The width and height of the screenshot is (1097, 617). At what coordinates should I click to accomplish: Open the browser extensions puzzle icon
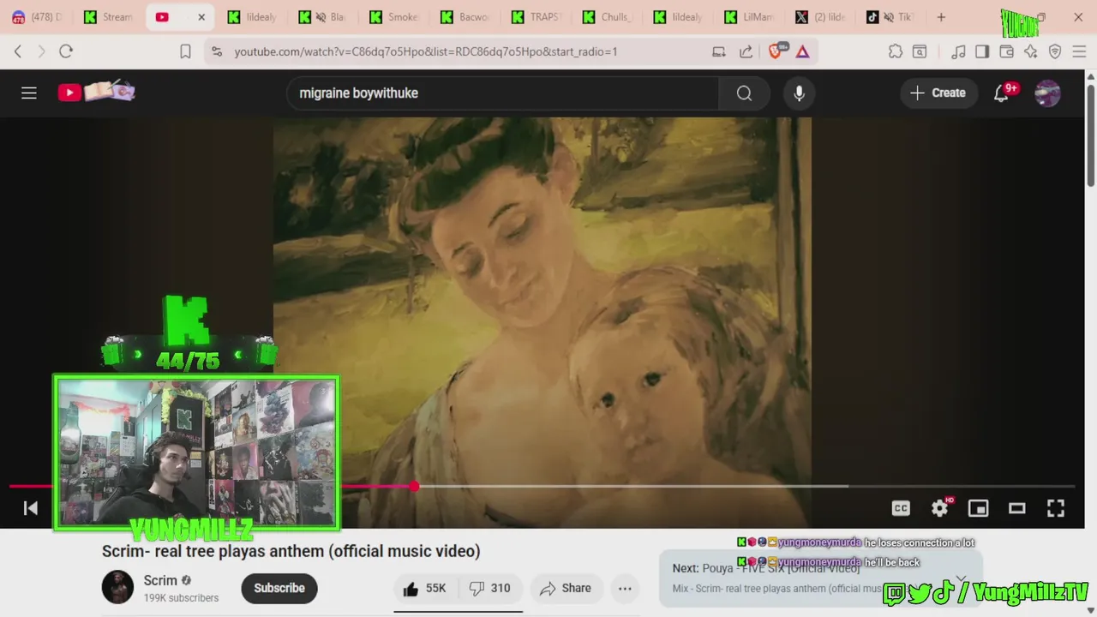click(x=896, y=51)
